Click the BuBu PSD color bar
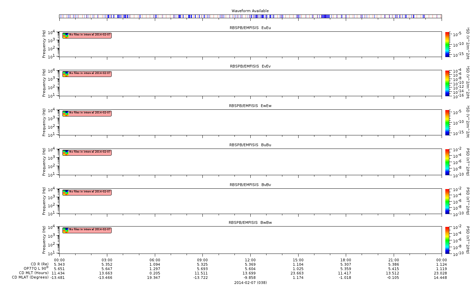475x290 pixels. click(447, 162)
